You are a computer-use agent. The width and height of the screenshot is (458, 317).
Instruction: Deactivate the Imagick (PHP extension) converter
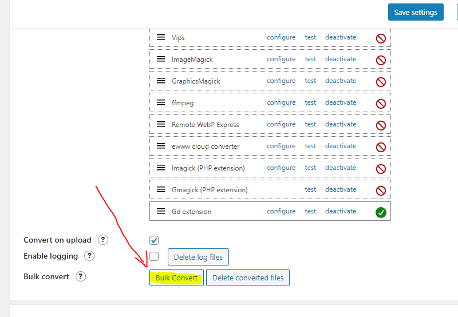click(x=341, y=168)
